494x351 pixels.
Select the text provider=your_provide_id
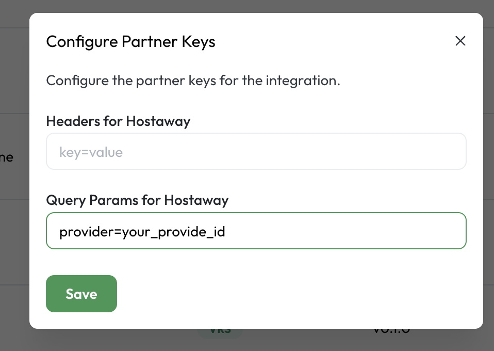point(143,232)
